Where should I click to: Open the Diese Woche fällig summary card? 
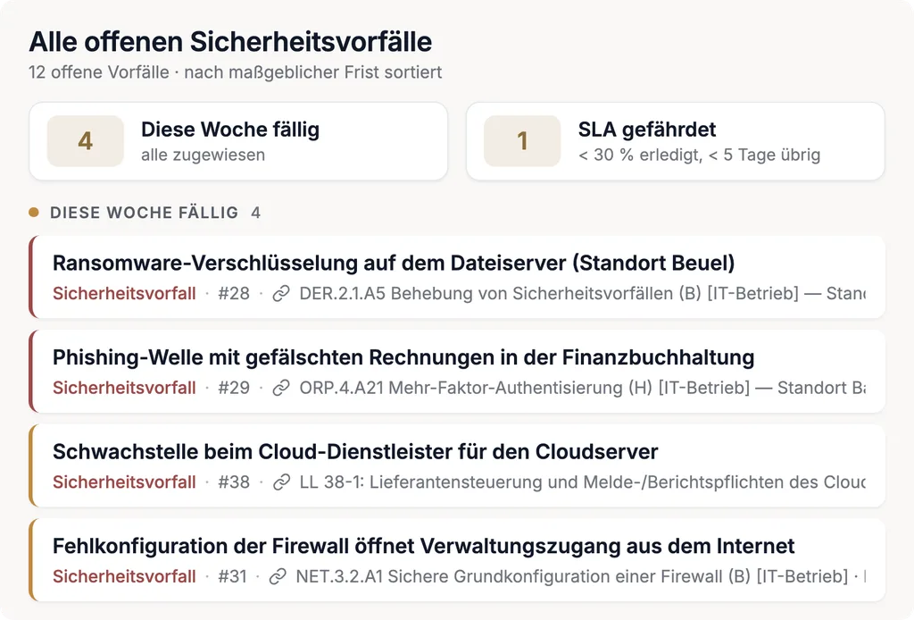click(x=238, y=141)
